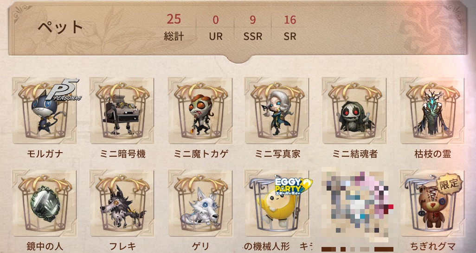Open the ミニ暗号機 pet card
The height and width of the screenshot is (253, 476).
[x=122, y=111]
